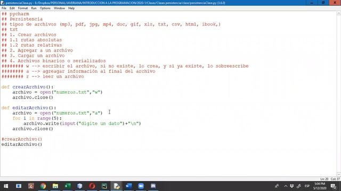The width and height of the screenshot is (341, 191).
Task: Select the Python IDLE taskbar icon
Action: (116, 186)
